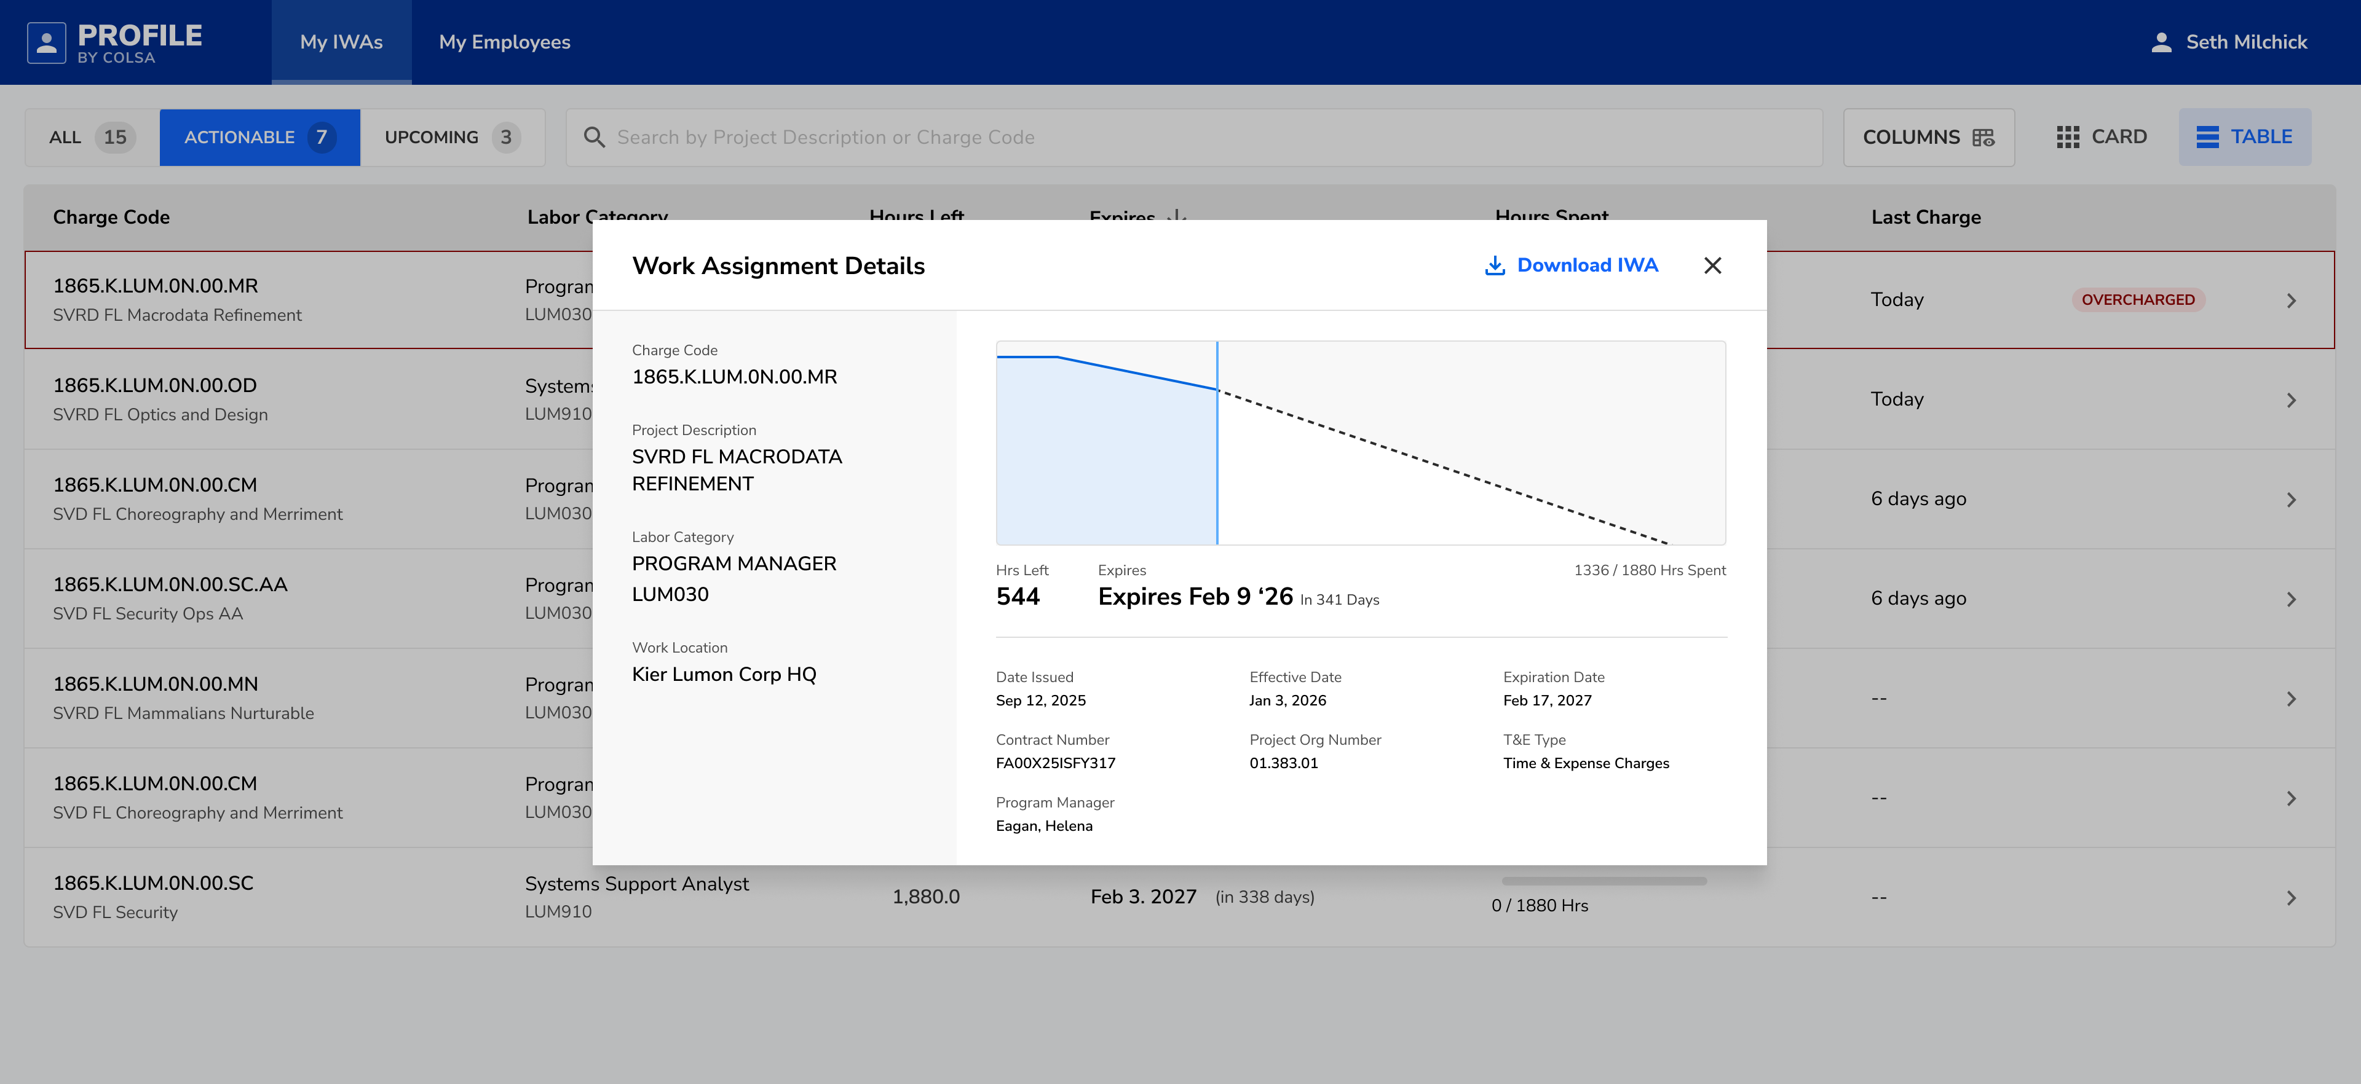The image size is (2361, 1084).
Task: Show All 15 IWAs filter
Action: (92, 138)
